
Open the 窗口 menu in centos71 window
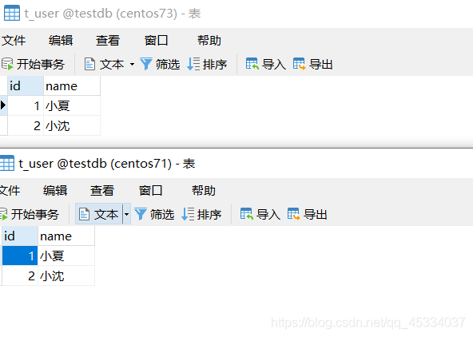coord(150,191)
